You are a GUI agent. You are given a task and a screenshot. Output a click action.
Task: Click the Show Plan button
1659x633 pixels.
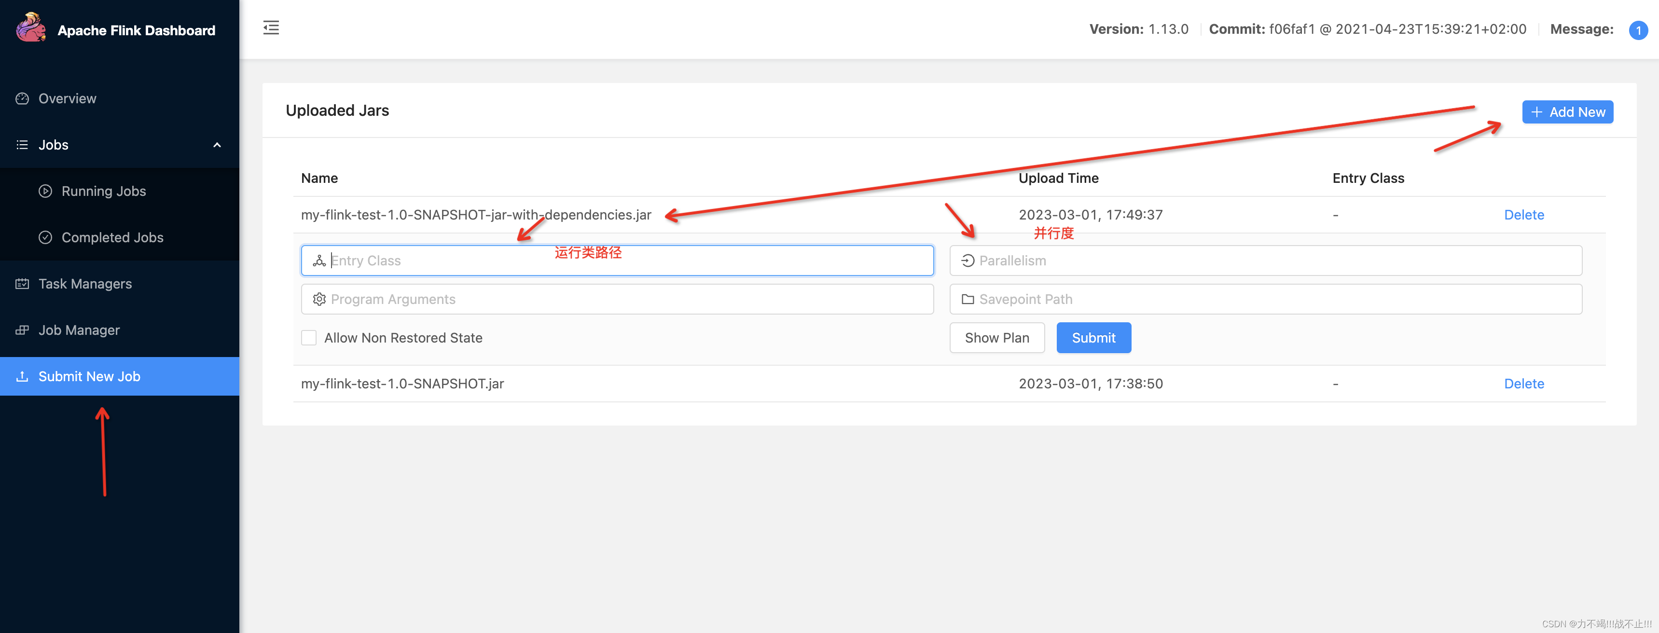(x=996, y=337)
